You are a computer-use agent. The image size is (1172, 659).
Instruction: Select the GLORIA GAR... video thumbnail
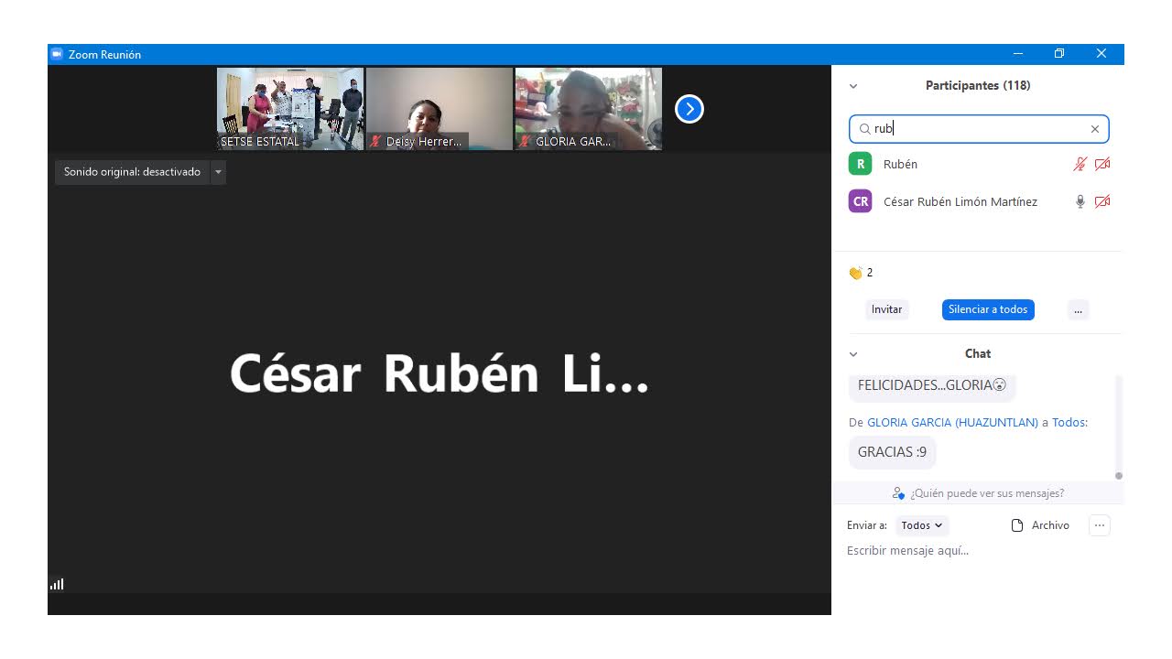(589, 109)
